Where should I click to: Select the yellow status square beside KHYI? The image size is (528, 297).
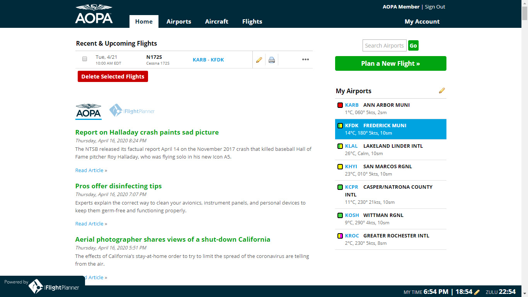tap(340, 166)
